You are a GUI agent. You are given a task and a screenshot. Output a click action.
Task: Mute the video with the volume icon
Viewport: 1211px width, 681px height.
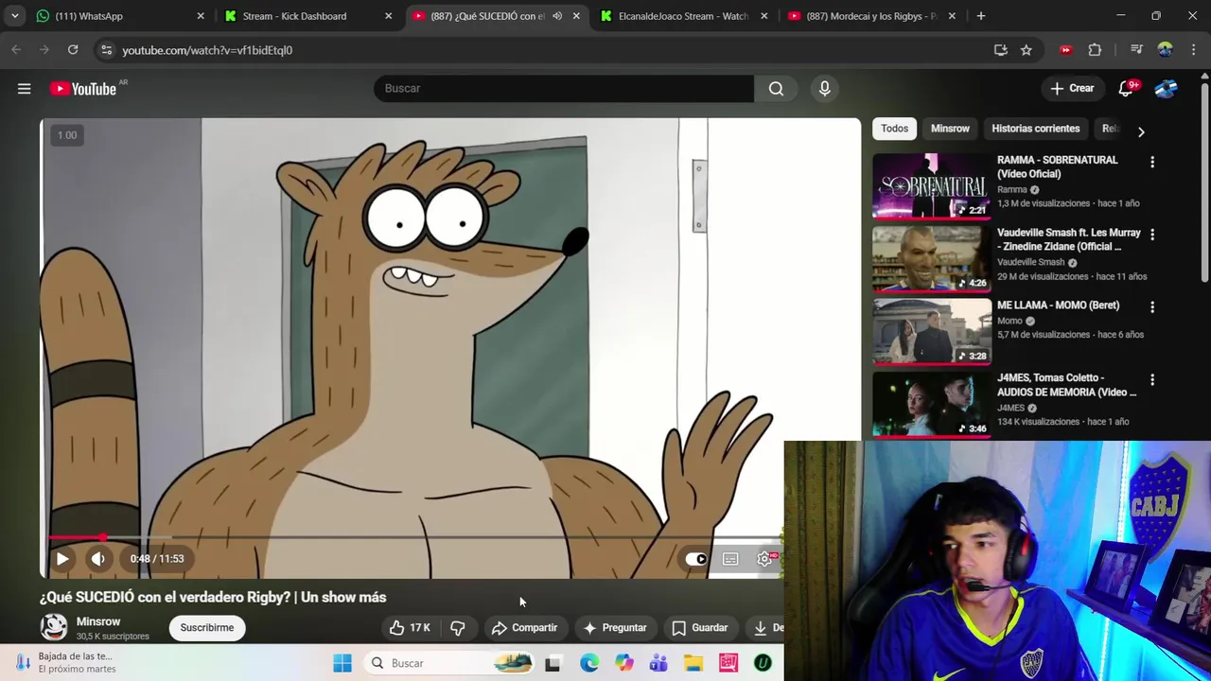coord(98,558)
